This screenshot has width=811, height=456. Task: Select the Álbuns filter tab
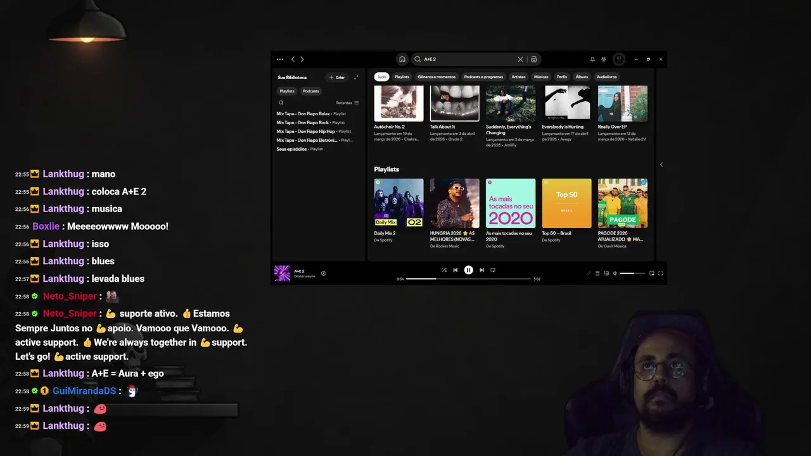(x=582, y=77)
